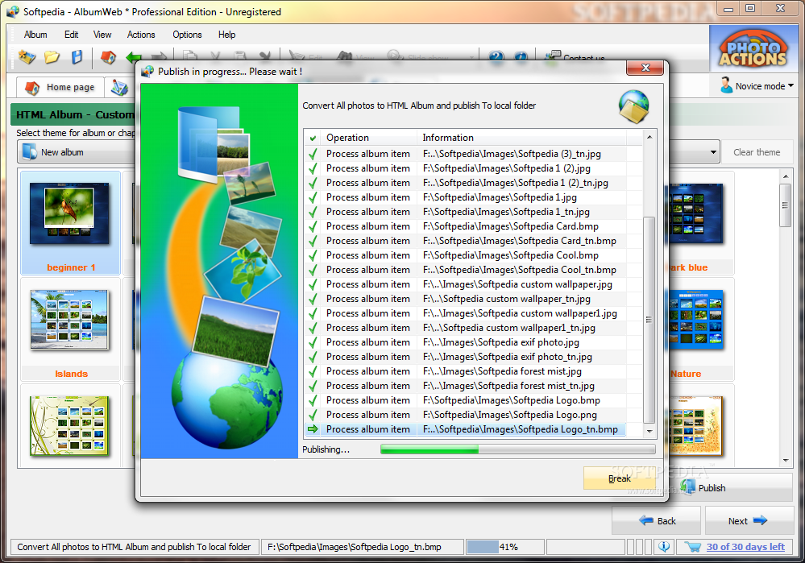Select the Nature theme thumbnail

(x=701, y=329)
